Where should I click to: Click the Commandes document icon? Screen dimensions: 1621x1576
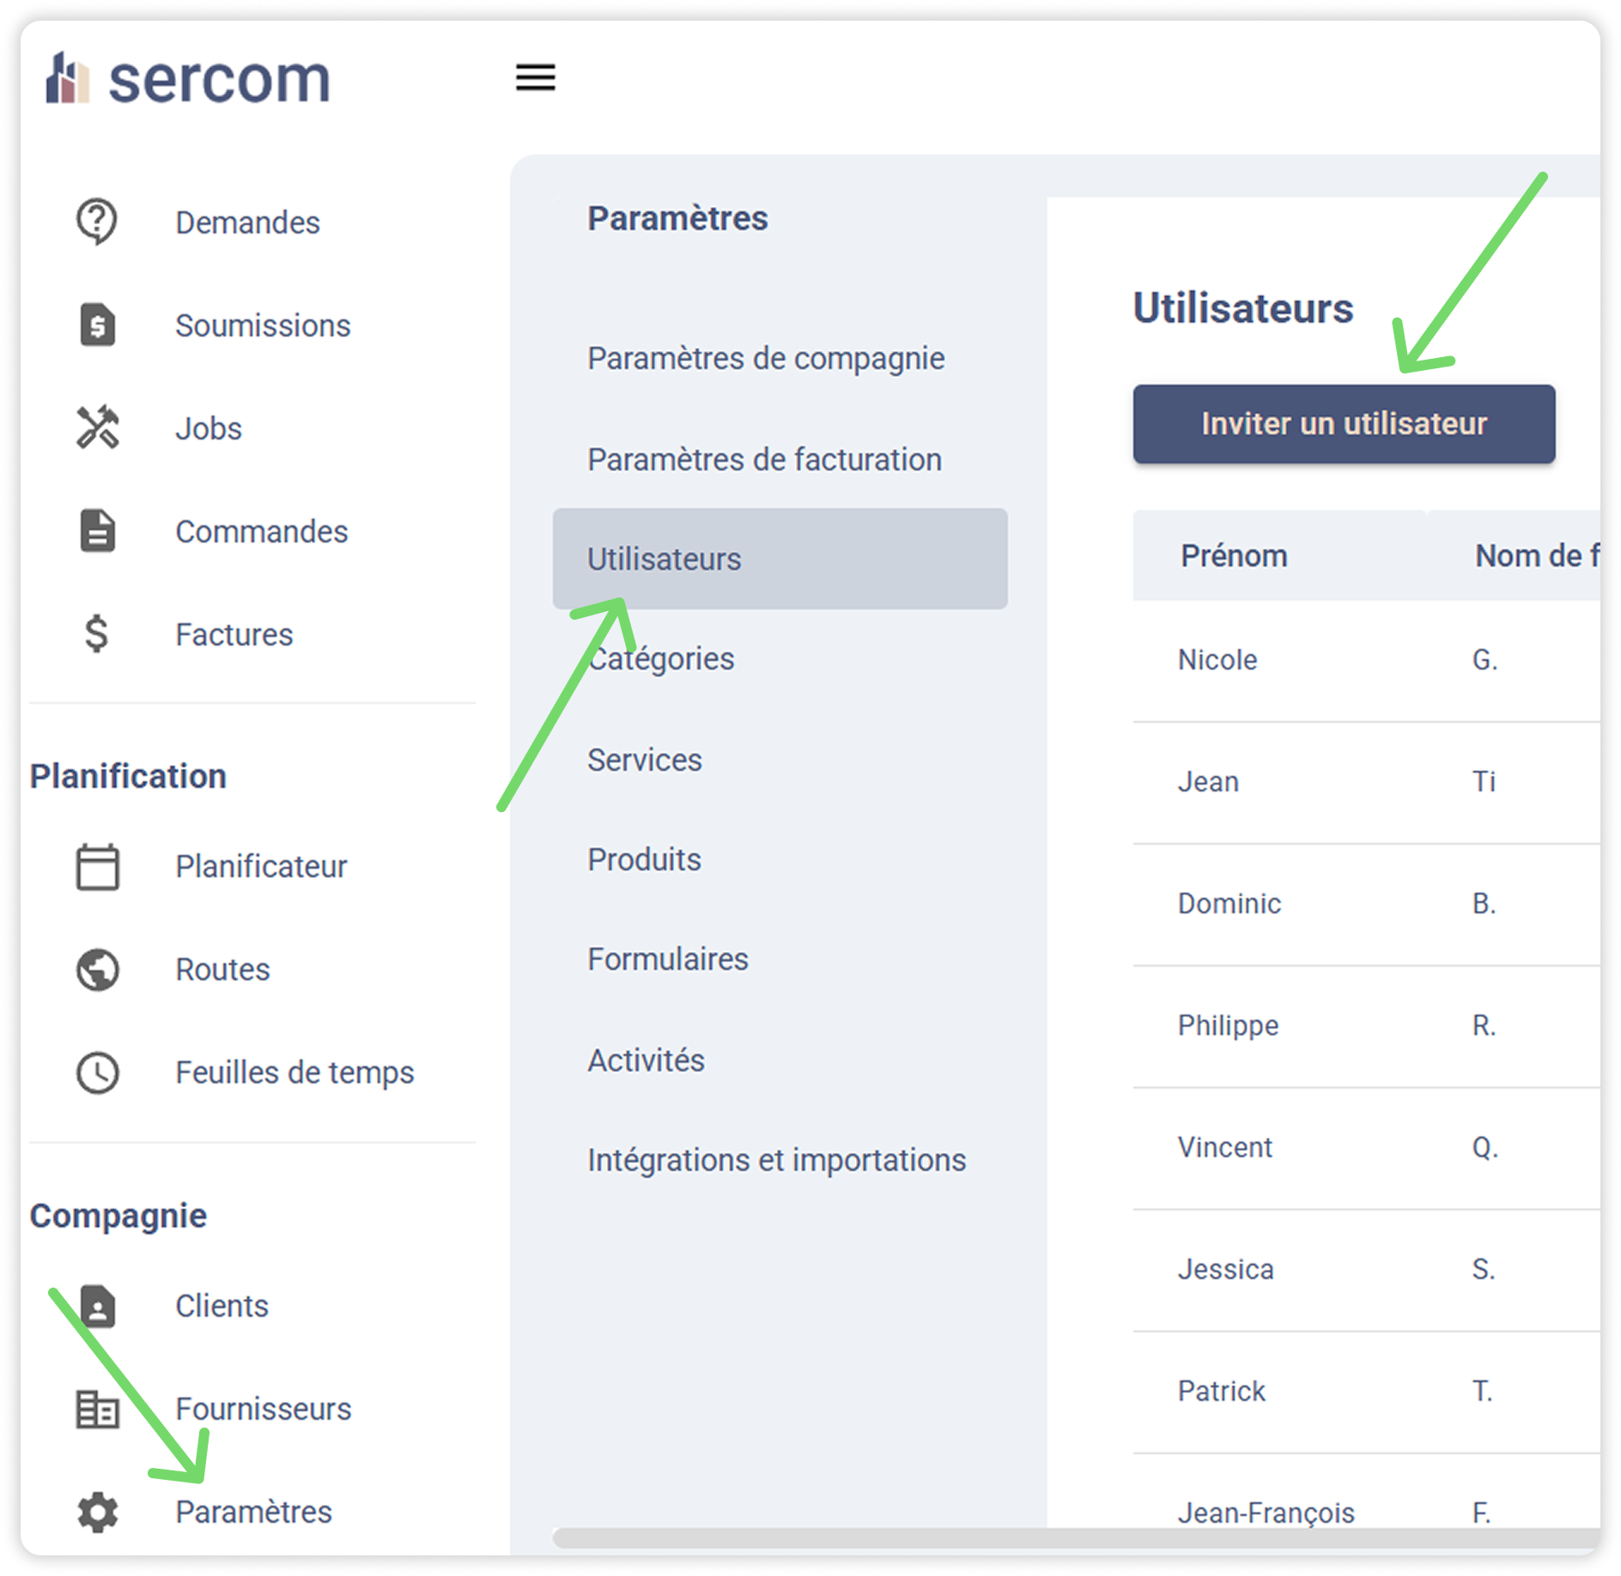tap(98, 530)
